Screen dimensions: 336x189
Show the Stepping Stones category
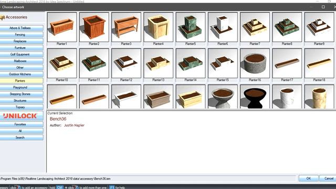(22, 94)
